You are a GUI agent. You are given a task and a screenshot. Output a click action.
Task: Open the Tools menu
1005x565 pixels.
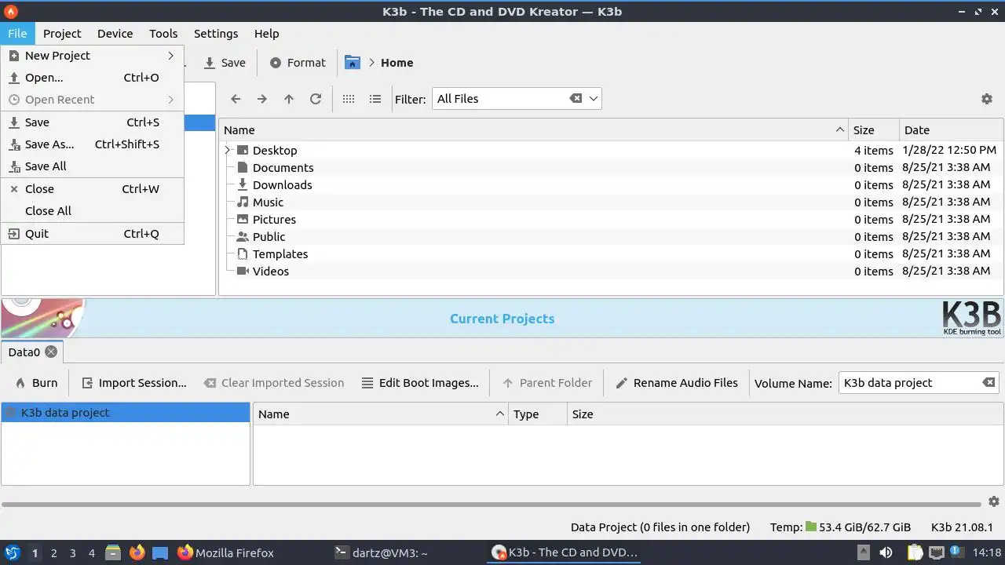pyautogui.click(x=163, y=34)
